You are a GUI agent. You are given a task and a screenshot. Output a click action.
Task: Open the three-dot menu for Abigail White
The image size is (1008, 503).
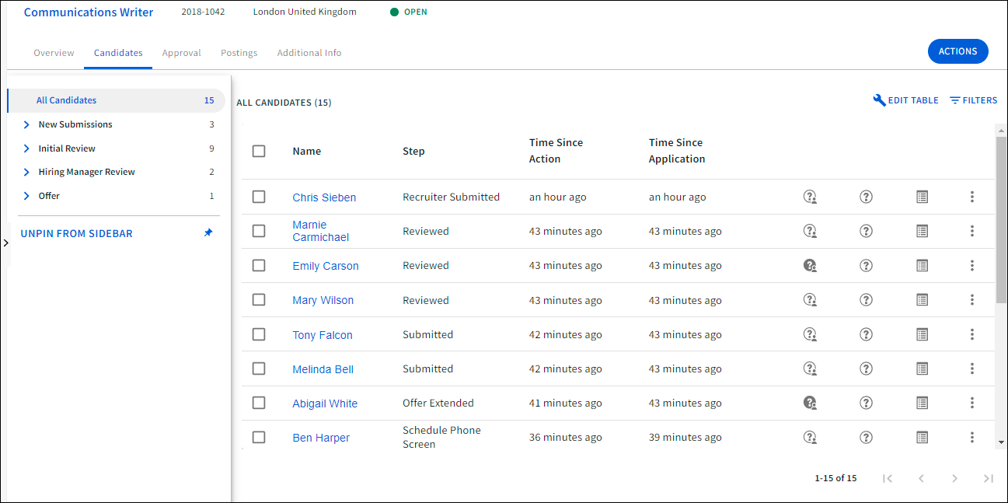[x=972, y=403]
